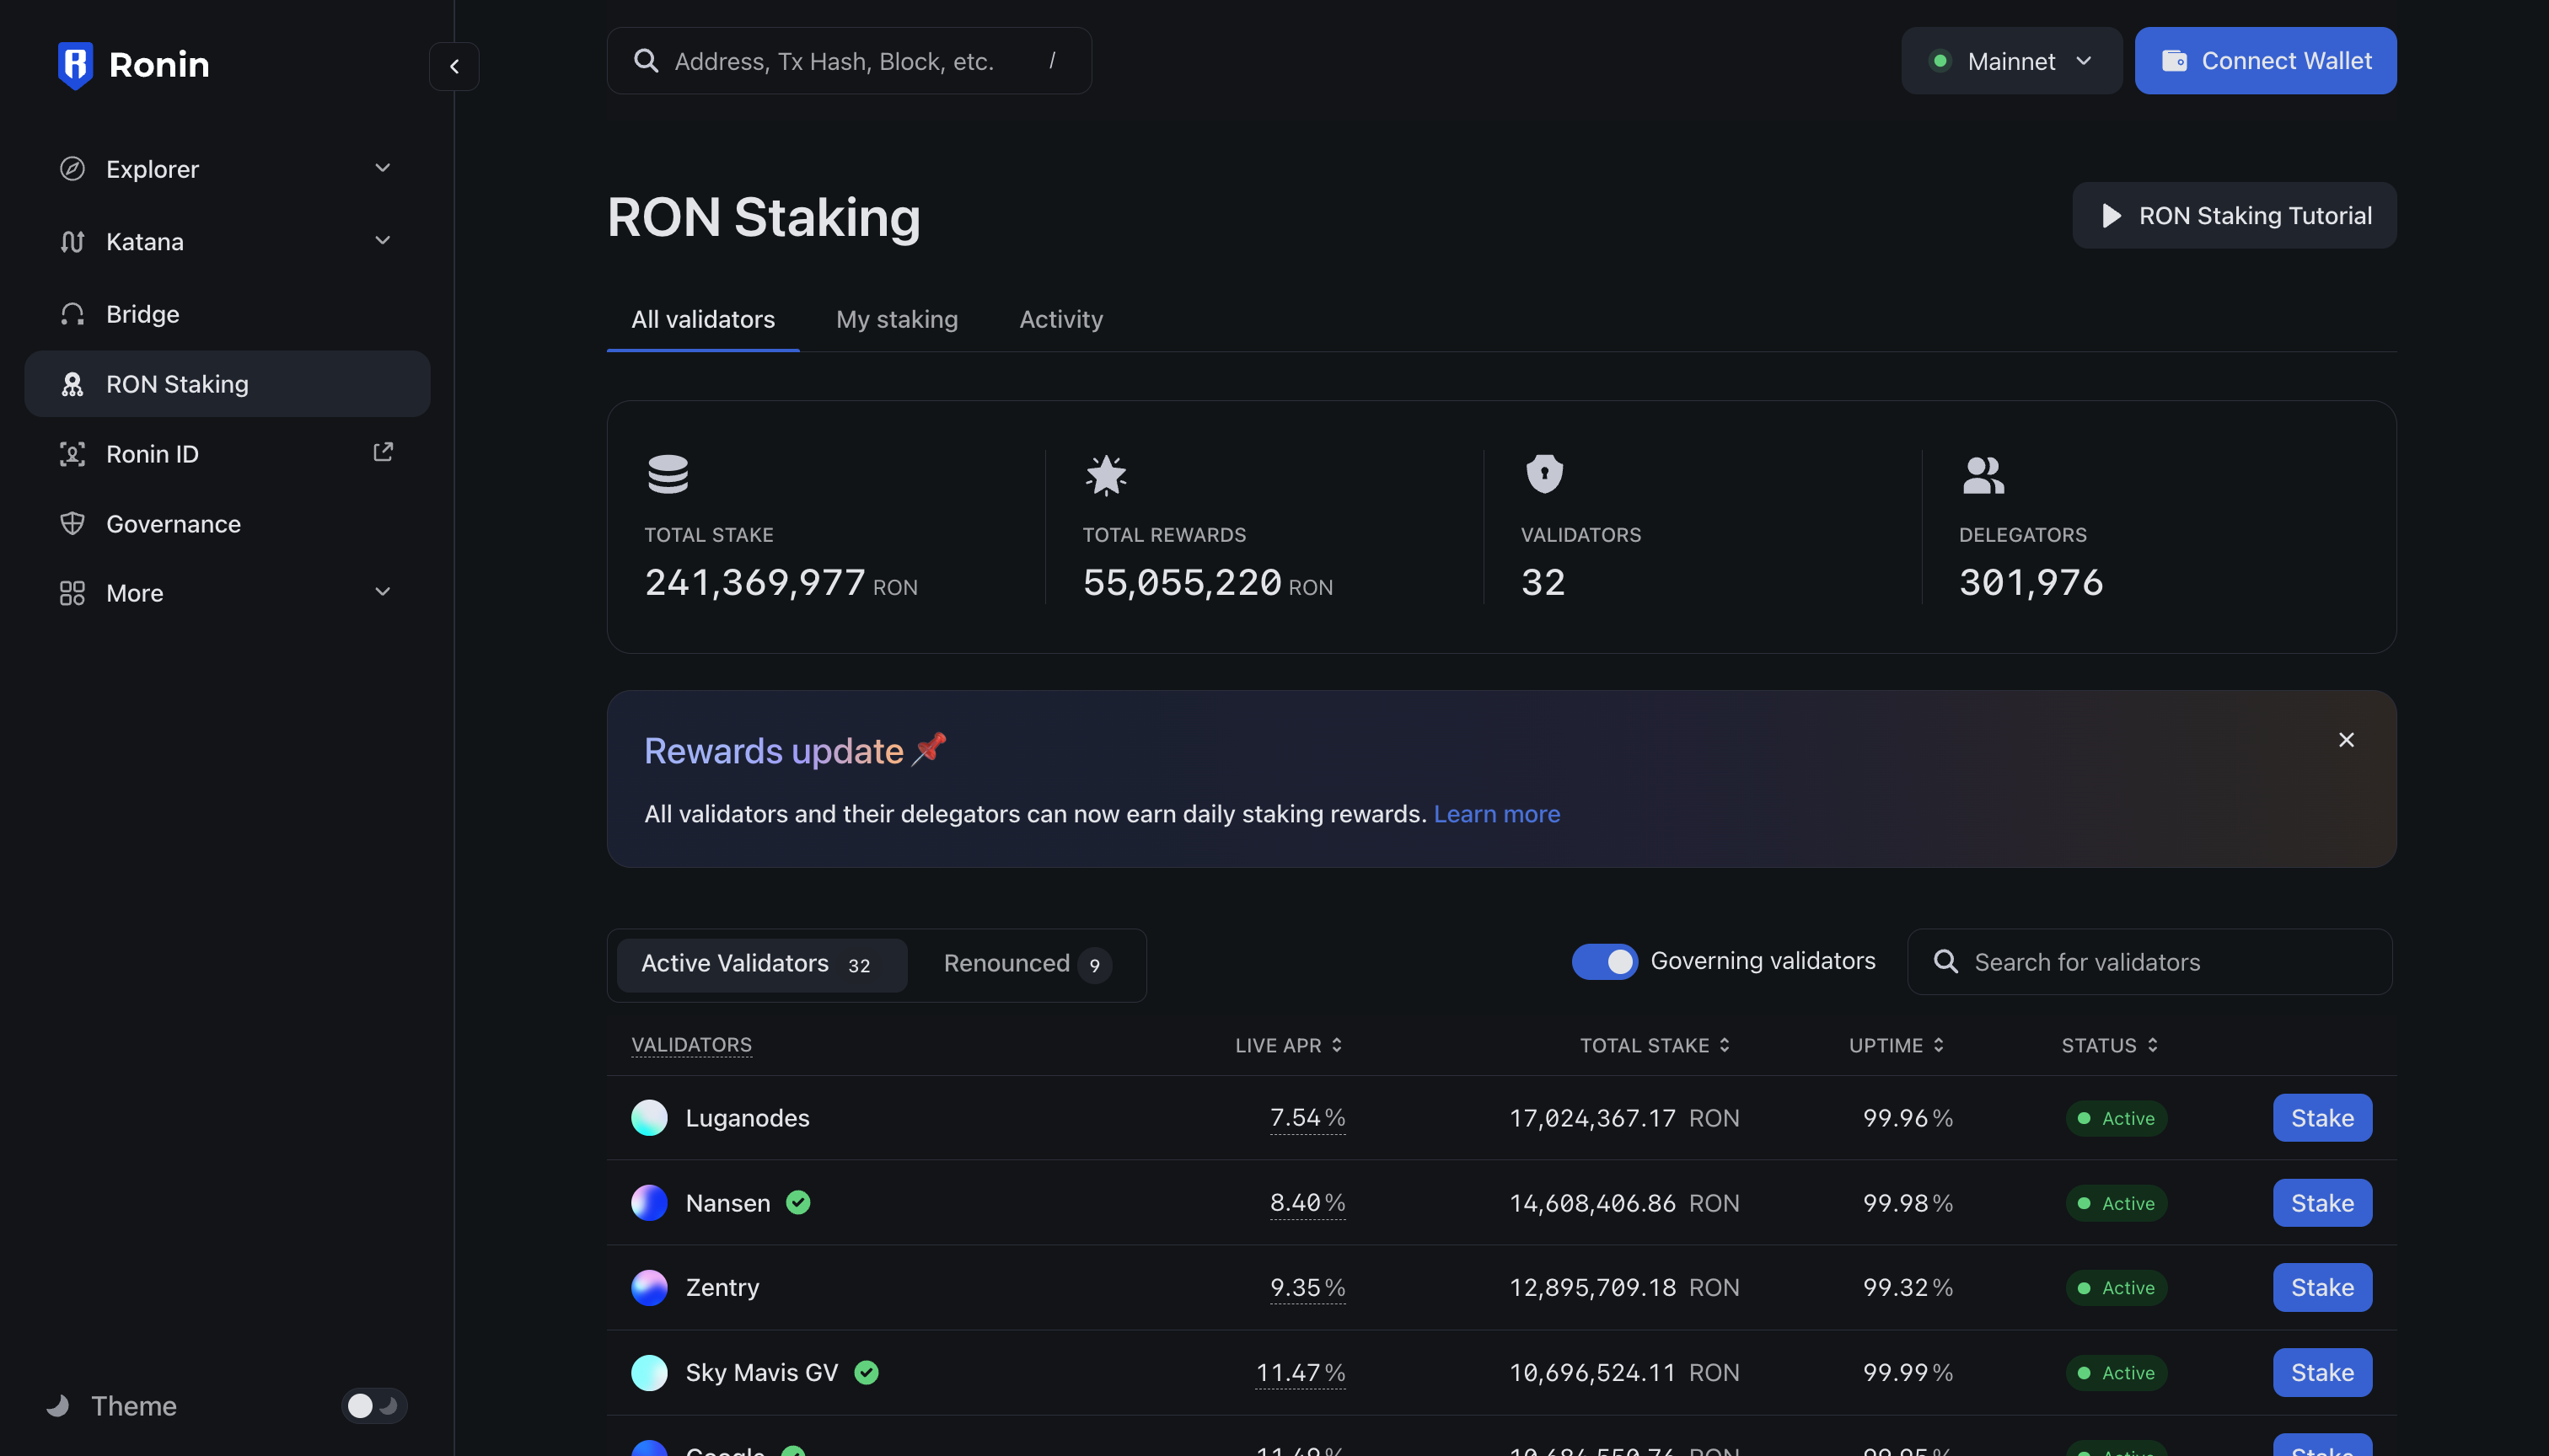Sort by Live APR column

(1289, 1045)
